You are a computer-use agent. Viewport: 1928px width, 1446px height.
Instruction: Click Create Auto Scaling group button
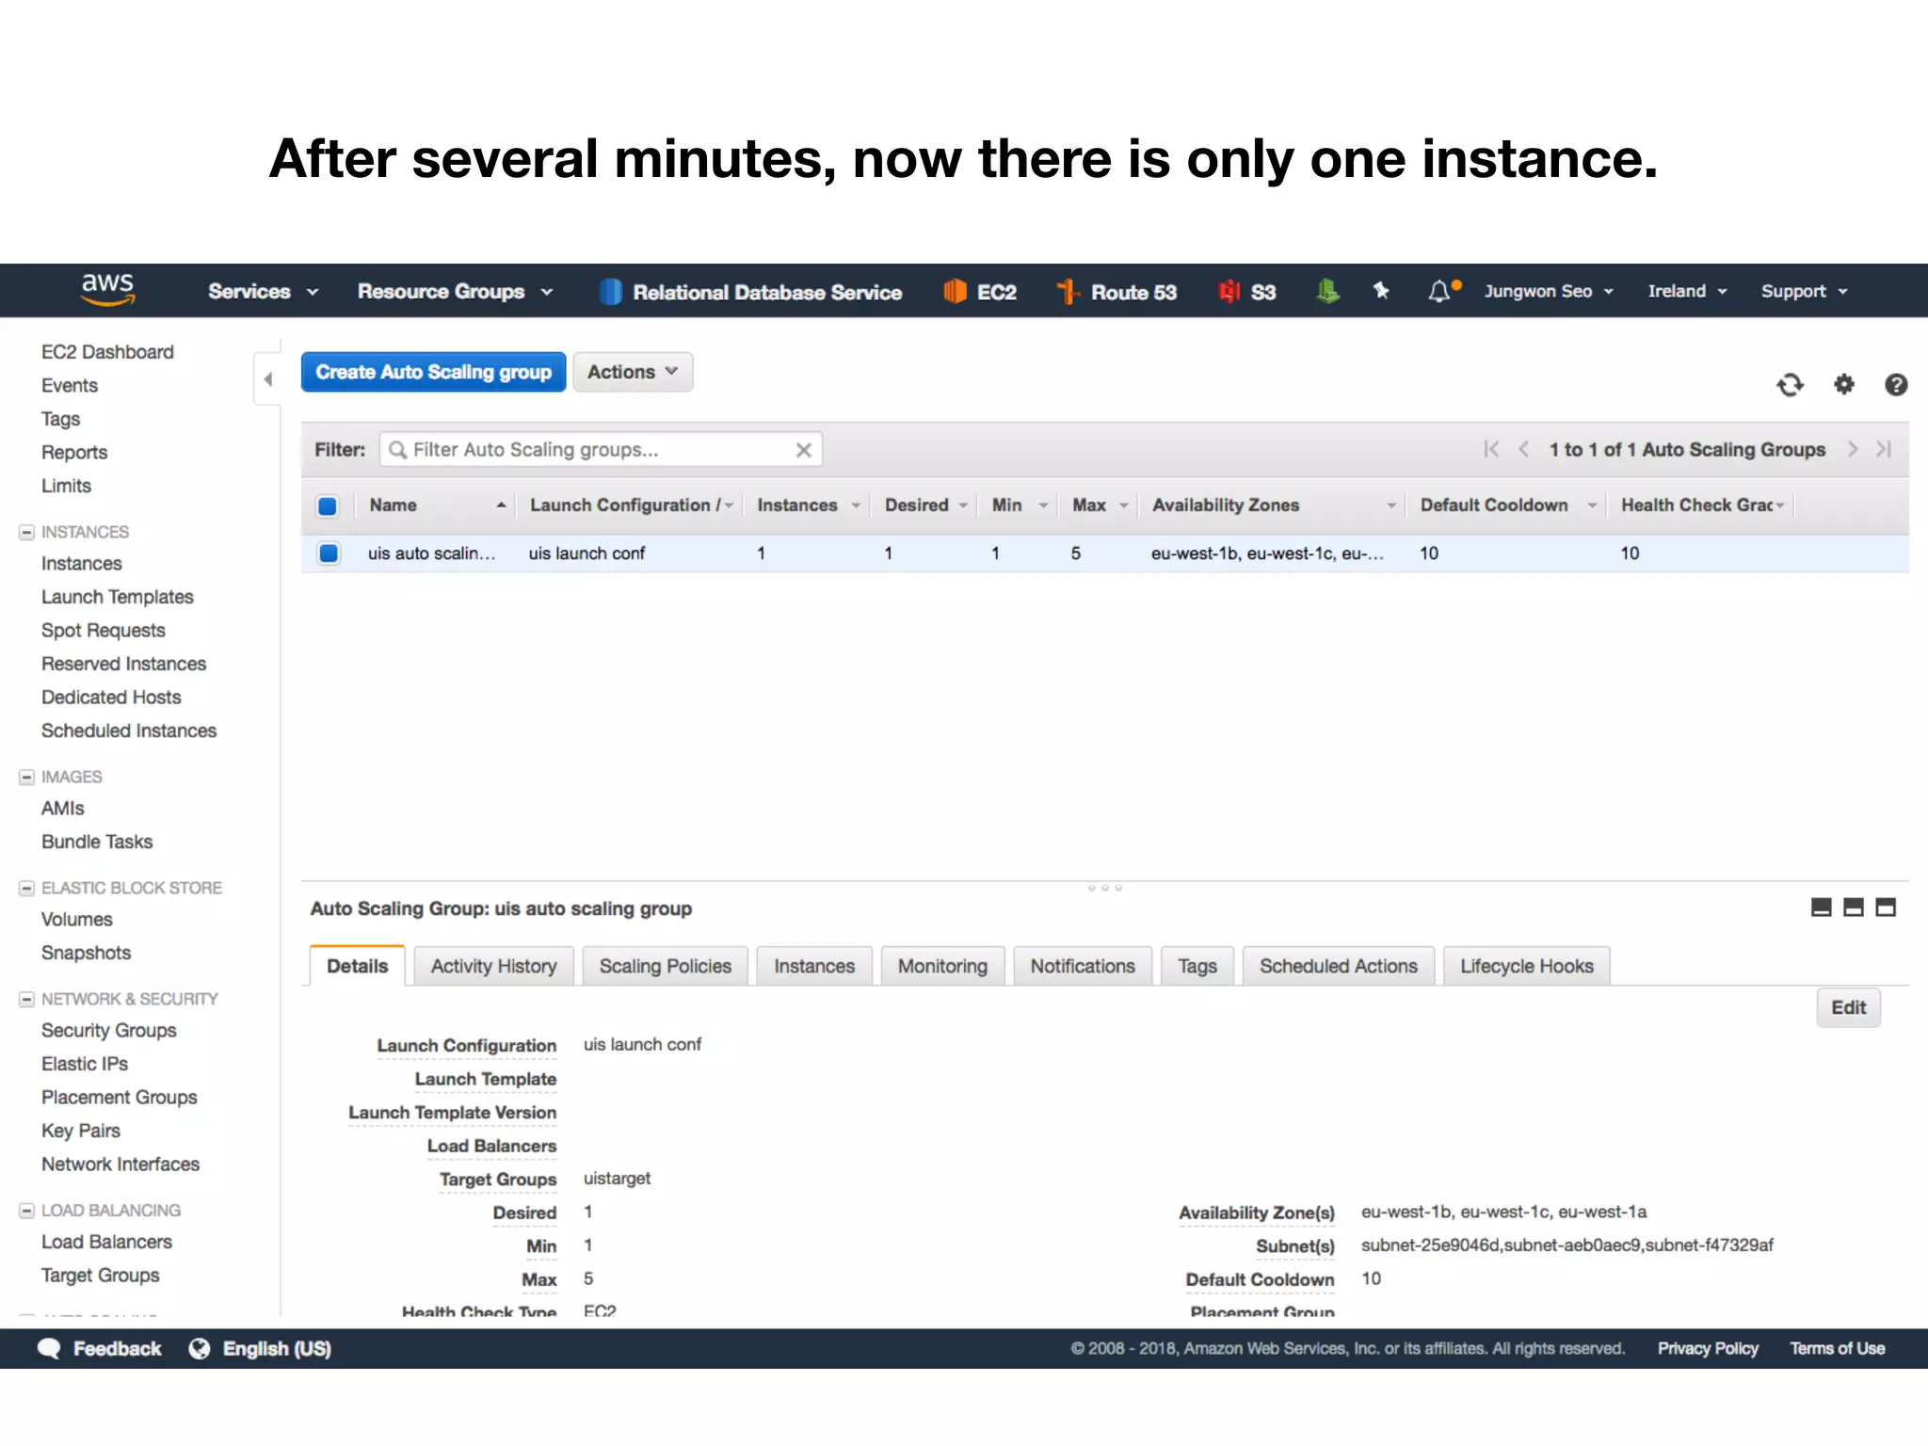click(x=433, y=372)
